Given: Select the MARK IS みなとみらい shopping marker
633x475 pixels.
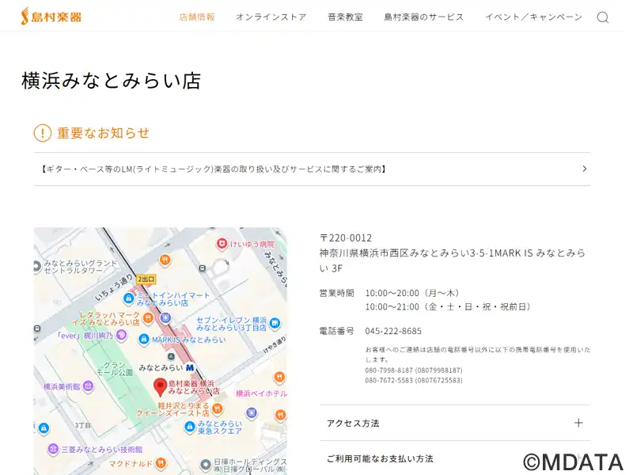Looking at the screenshot, I should 143,339.
